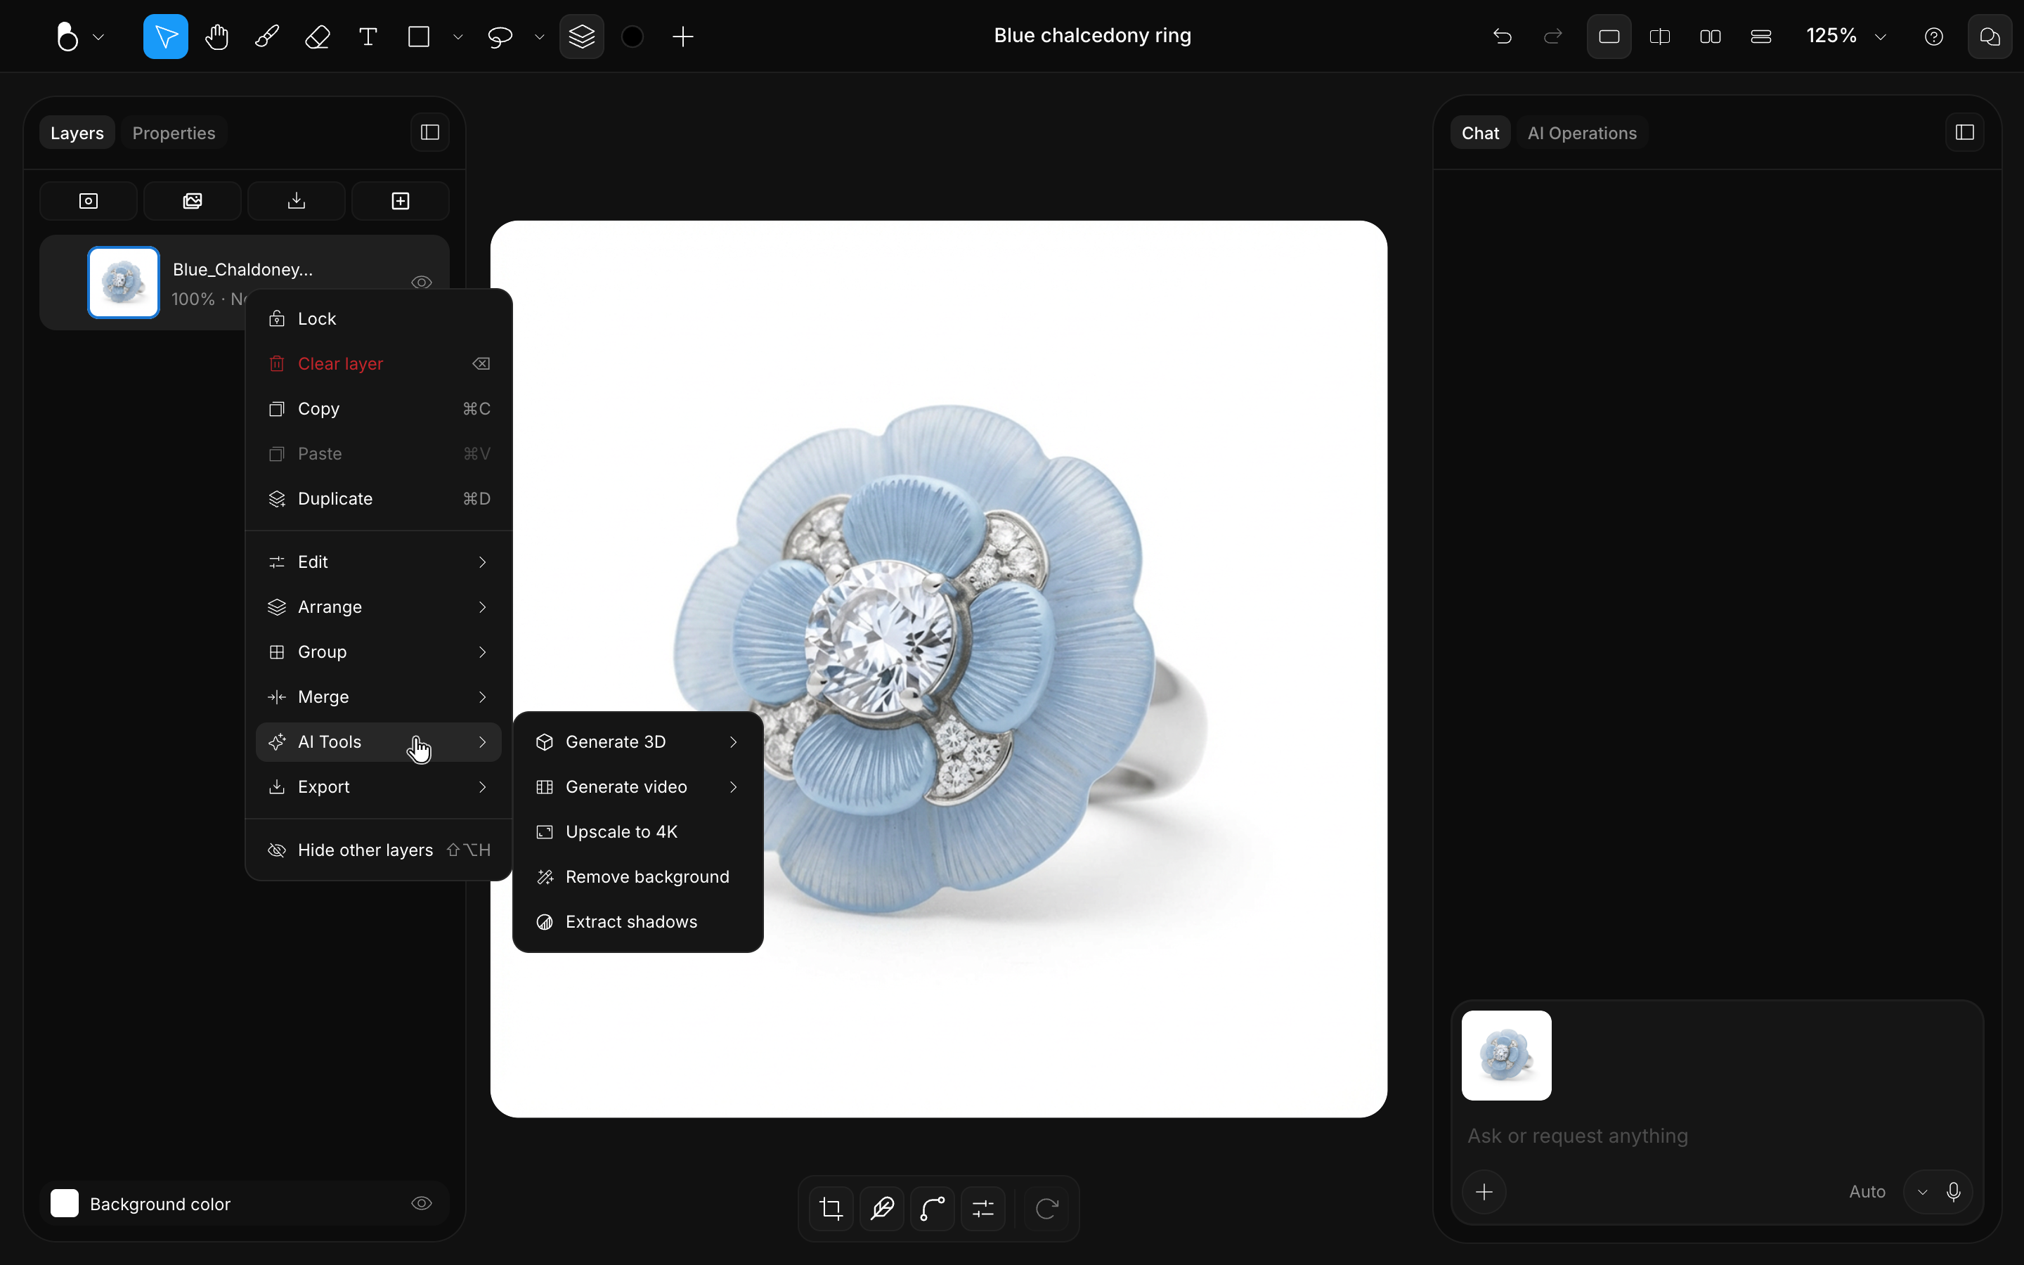Collapse the left Layers panel
The width and height of the screenshot is (2024, 1265).
click(430, 132)
